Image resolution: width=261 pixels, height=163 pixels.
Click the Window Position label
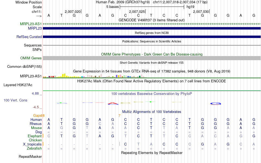(29, 2)
